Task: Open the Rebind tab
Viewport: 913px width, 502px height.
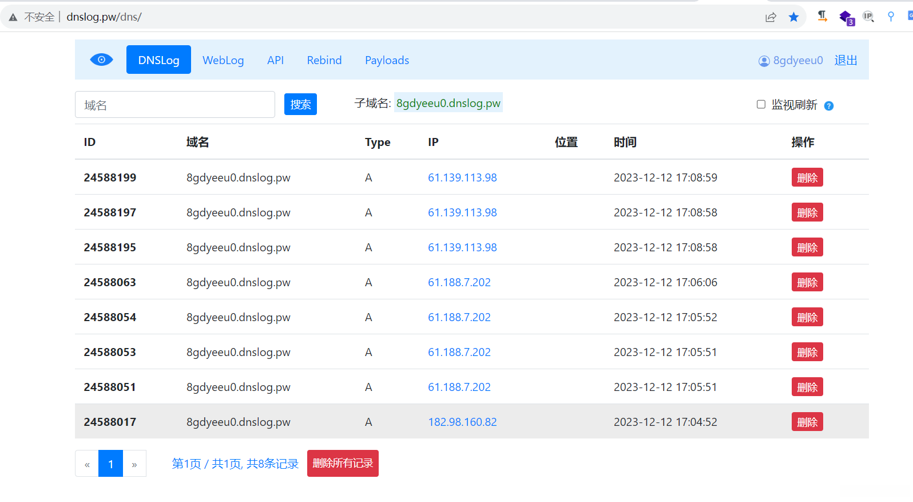Action: (x=324, y=60)
